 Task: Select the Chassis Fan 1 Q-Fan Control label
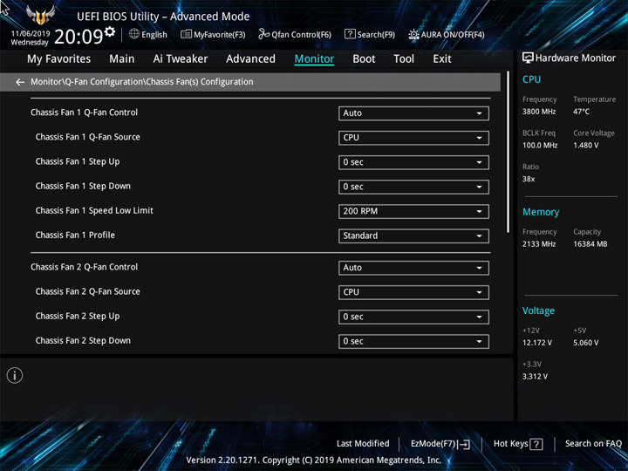(84, 113)
